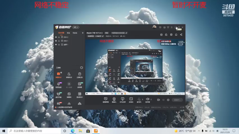239x134 pixels.
Task: Open the 读弹幕 read danmaku tool
Action: pos(79,85)
